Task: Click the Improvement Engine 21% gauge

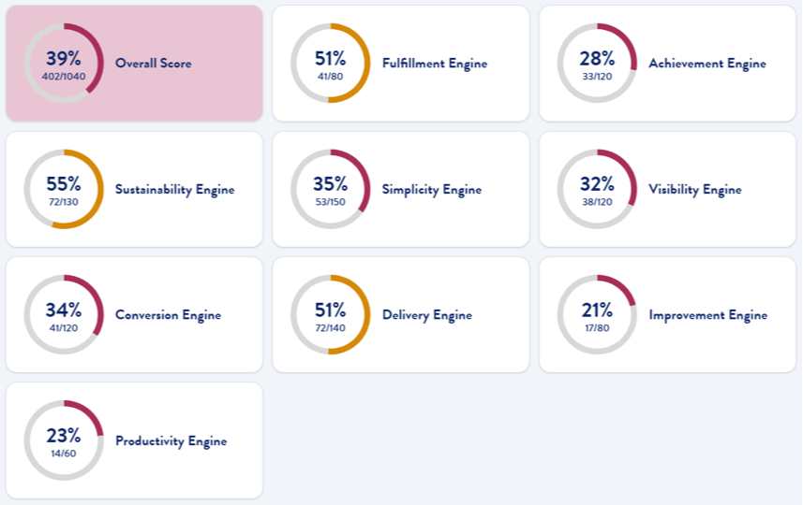Action: [597, 314]
